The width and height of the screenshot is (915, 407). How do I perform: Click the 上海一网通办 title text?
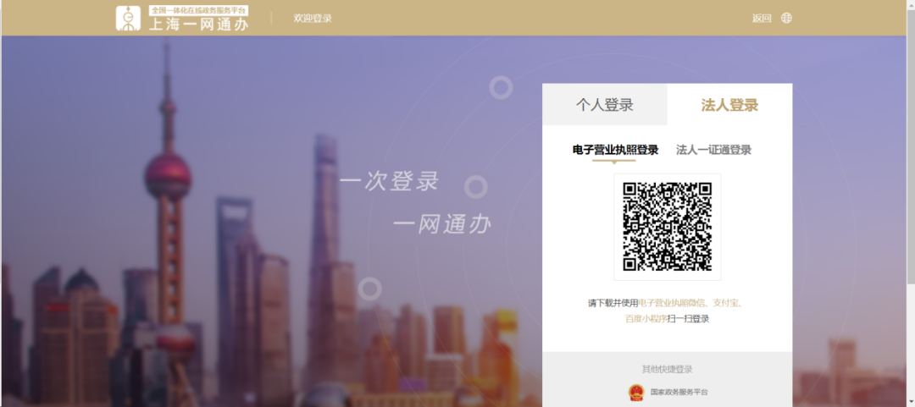click(198, 25)
